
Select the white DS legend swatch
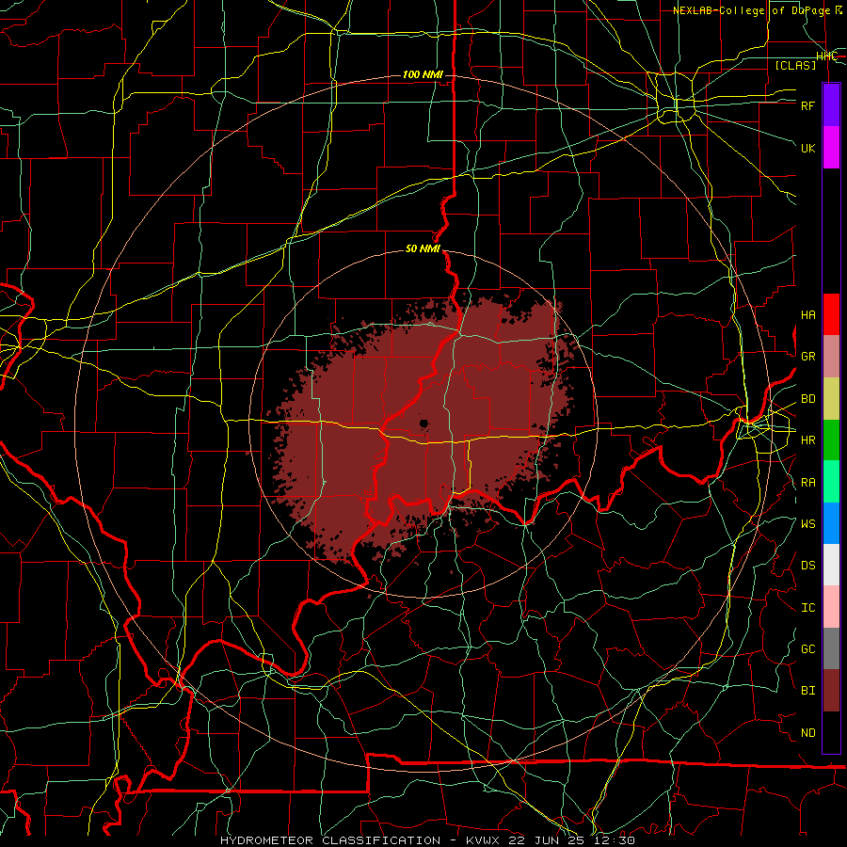click(831, 565)
